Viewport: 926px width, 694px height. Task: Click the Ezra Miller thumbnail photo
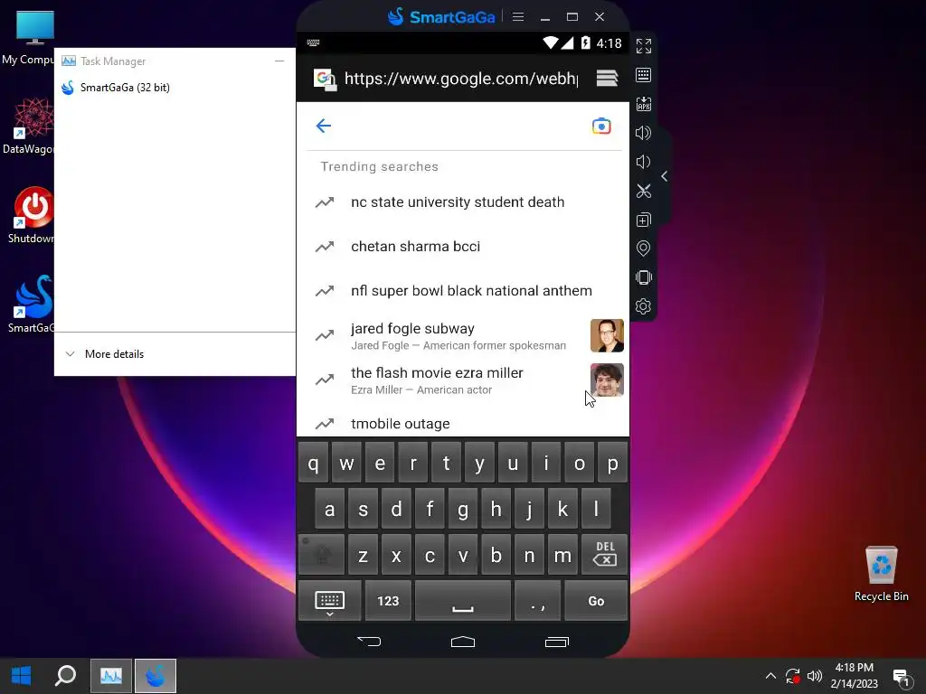click(607, 380)
